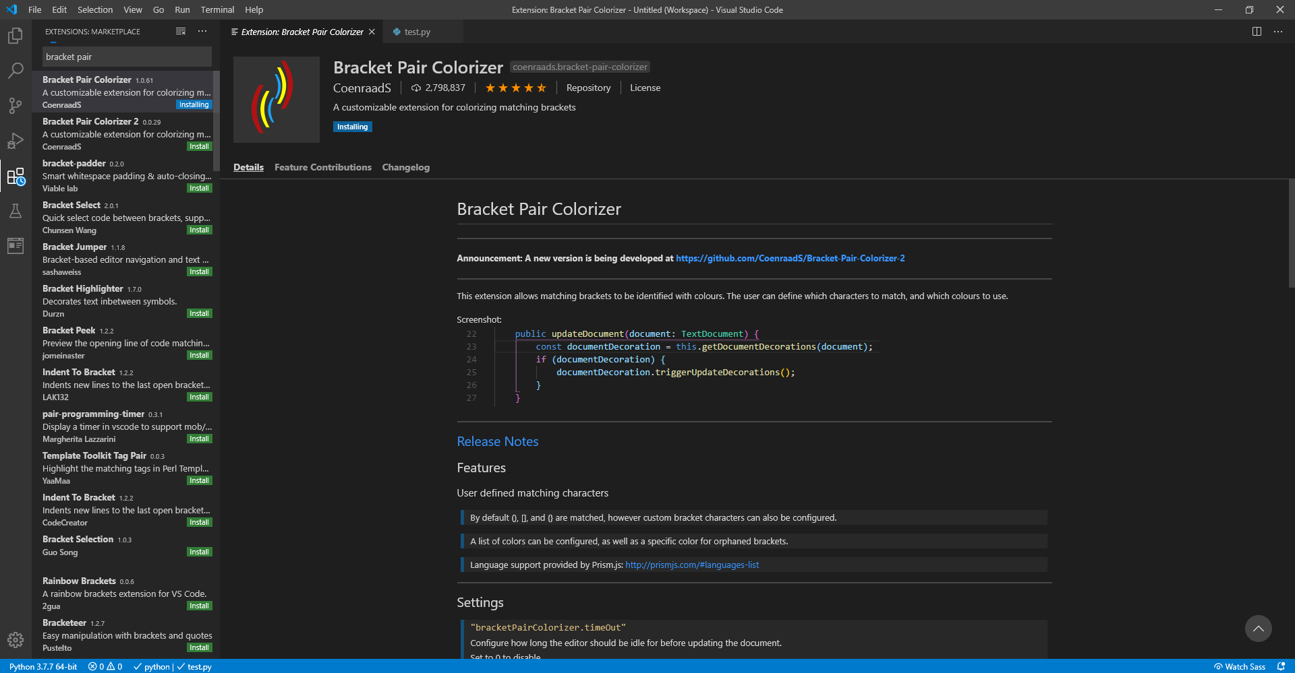
Task: Click the extension list scrollbar
Action: coord(216,121)
